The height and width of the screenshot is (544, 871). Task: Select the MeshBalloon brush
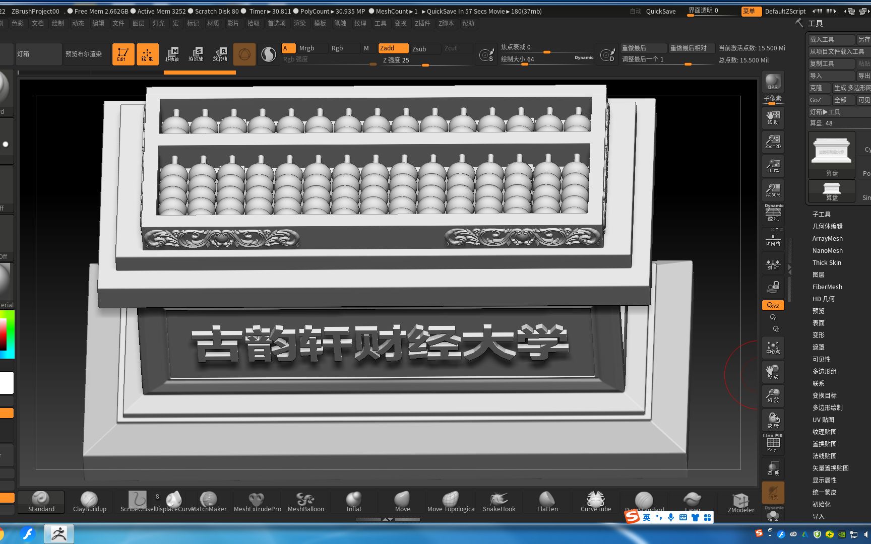point(305,502)
